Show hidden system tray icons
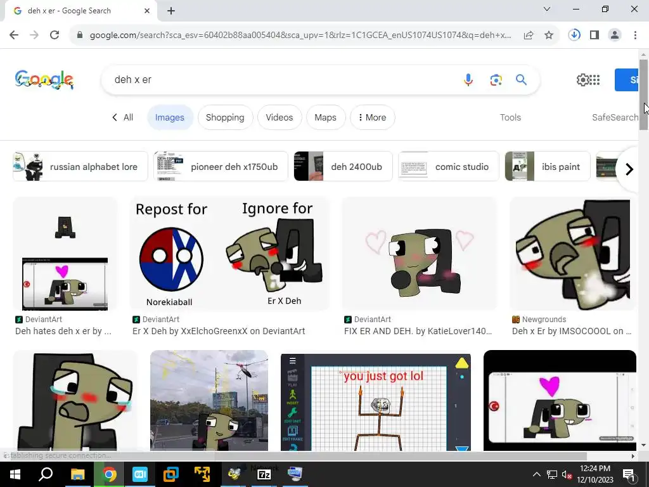This screenshot has height=487, width=649. [536, 474]
